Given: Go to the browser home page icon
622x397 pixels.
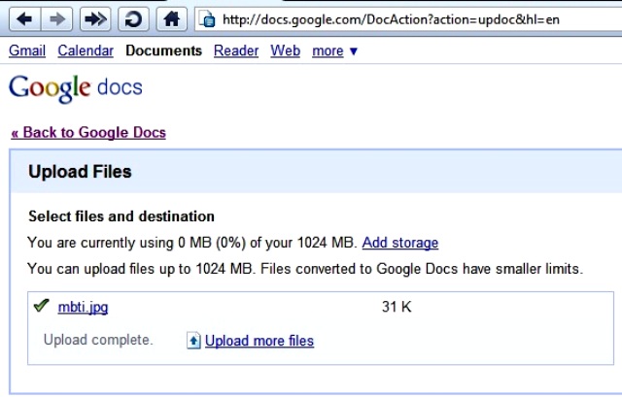Looking at the screenshot, I should point(171,18).
